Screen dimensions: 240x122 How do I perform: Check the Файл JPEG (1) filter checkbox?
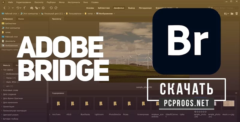[x=4, y=82]
